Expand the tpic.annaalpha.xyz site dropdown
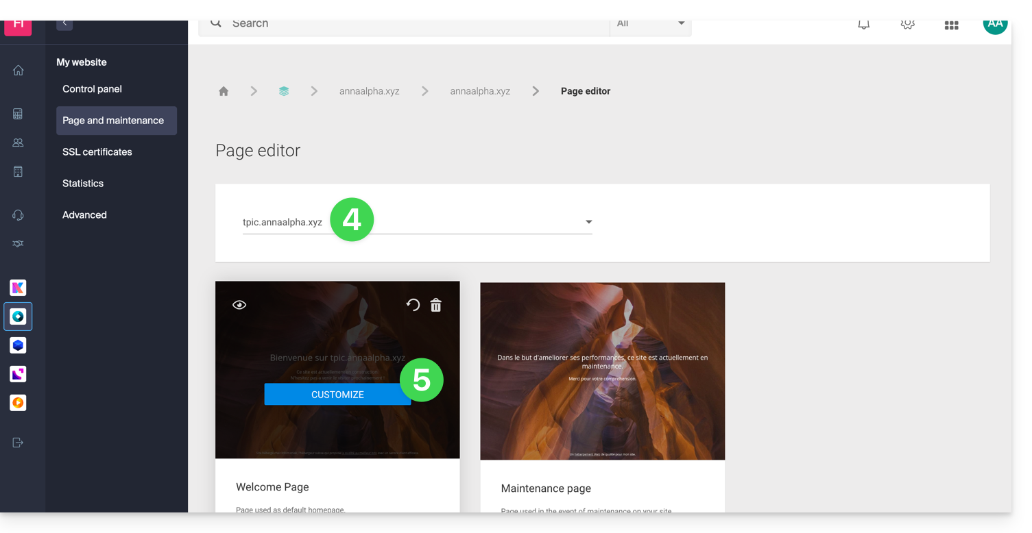Viewport: 1032px width, 533px height. [x=588, y=222]
